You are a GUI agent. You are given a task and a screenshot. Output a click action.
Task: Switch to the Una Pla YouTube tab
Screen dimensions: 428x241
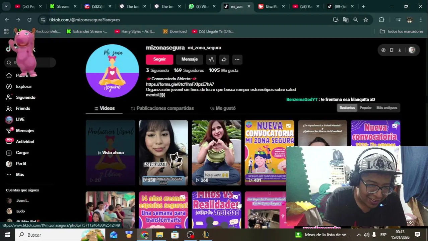[x=272, y=6]
